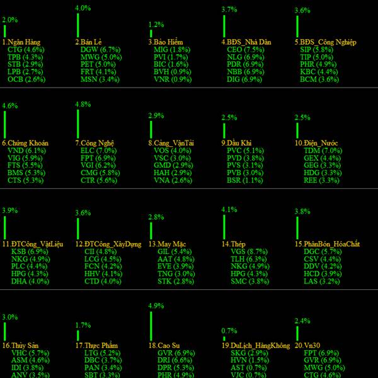378x378 pixels.
Task: Select the 14.Thép sector heading
Action: [234, 244]
